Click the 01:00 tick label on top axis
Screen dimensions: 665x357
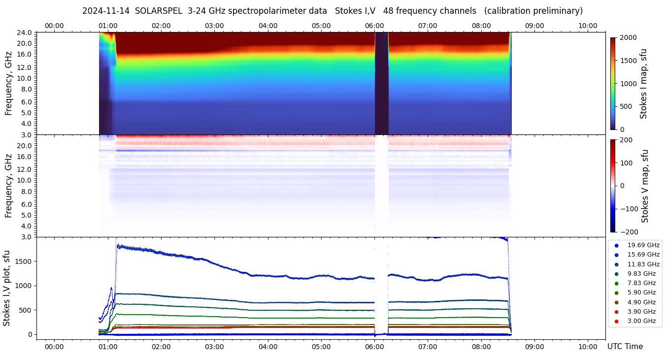tap(107, 26)
